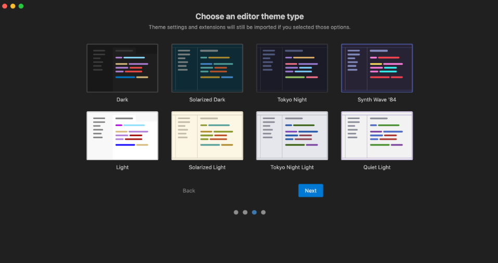
Task: Maximize the window with the green button
Action: (21, 6)
